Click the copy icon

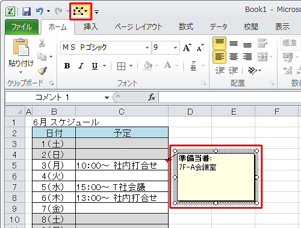42,57
